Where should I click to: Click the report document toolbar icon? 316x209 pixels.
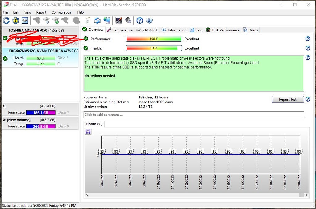pyautogui.click(x=88, y=20)
